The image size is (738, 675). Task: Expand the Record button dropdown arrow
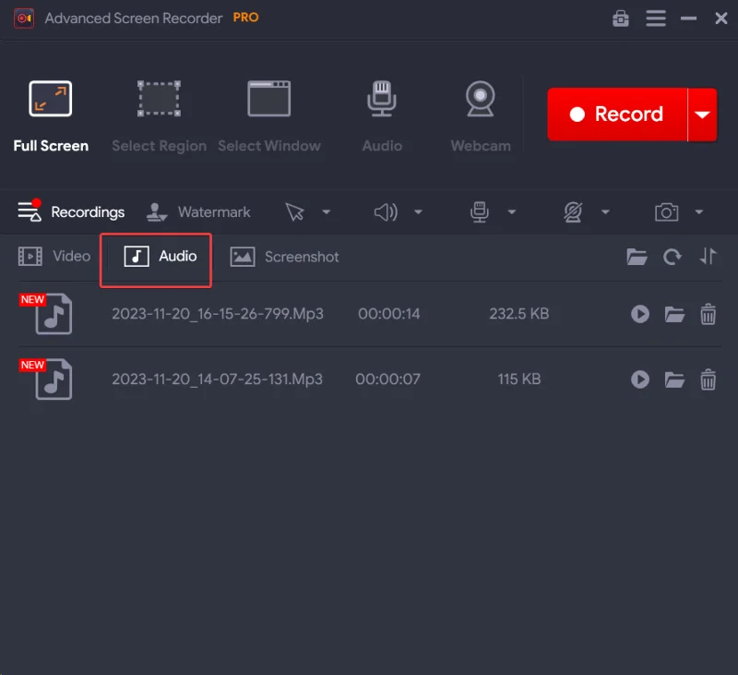coord(702,114)
